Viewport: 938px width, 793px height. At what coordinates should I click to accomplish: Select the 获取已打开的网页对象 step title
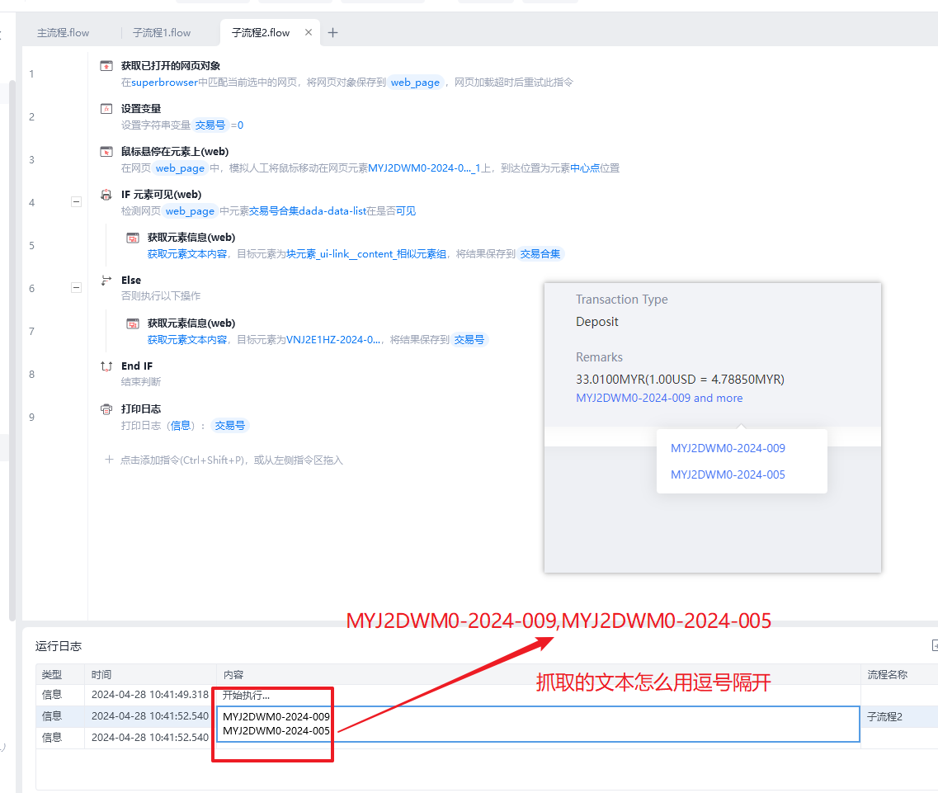(171, 65)
